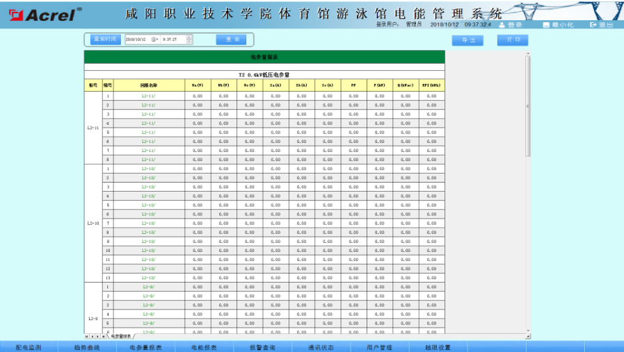Click the Uc(V) column header
The image size is (624, 352).
coord(250,85)
